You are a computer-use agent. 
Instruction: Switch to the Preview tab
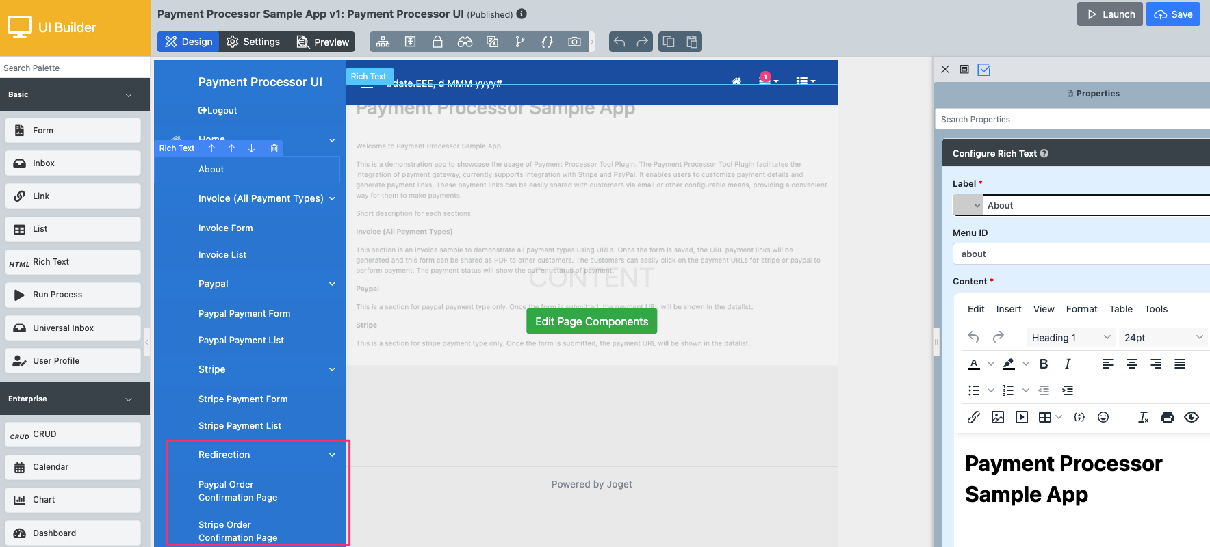322,42
